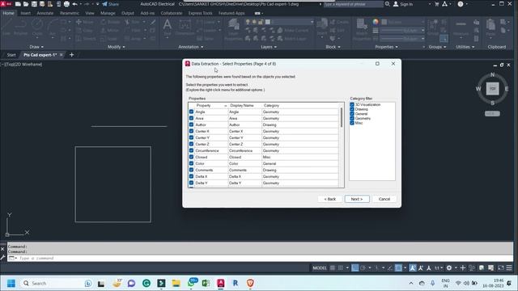The height and width of the screenshot is (291, 518).
Task: Click the Save icon in quick access toolbar
Action: pos(34,4)
